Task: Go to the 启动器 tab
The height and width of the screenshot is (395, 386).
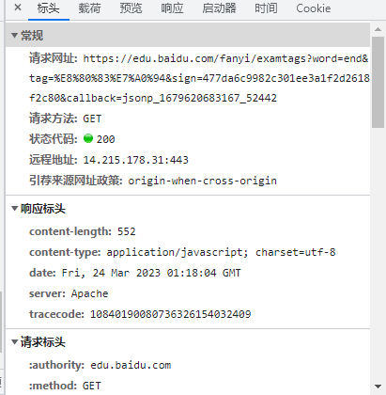Action: point(219,8)
